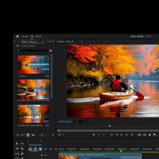This screenshot has width=159, height=159.
Task: Click the Add Marker icon in Program monitor
Action: tap(94, 135)
